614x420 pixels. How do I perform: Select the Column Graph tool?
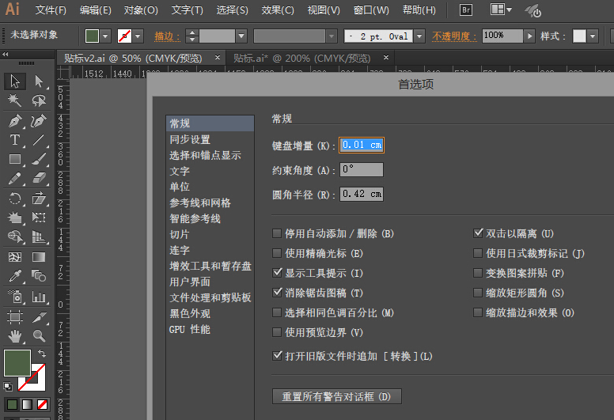click(38, 297)
